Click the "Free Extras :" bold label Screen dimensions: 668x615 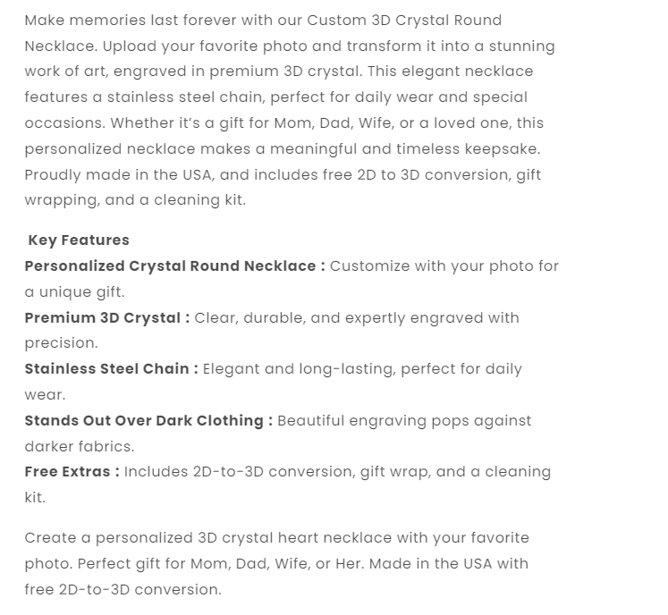pos(72,471)
